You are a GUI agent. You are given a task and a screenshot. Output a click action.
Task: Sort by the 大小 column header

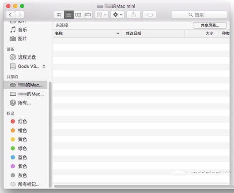pyautogui.click(x=201, y=33)
